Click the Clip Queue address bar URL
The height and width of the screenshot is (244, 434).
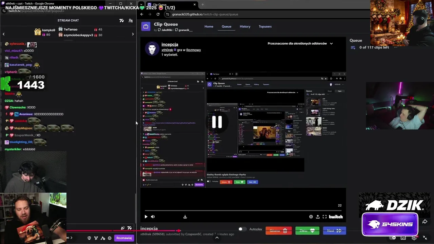(x=205, y=14)
